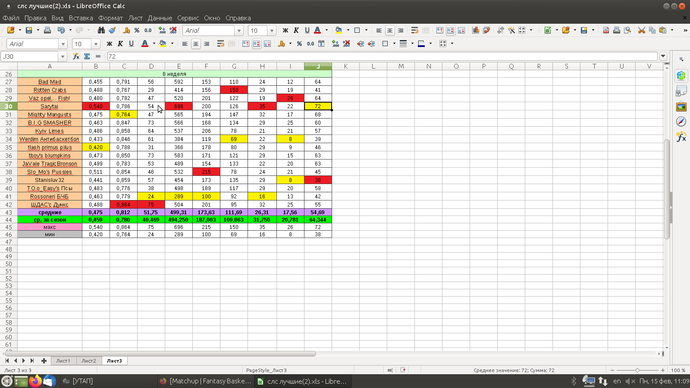690x388 pixels.
Task: Click the zoom slider in the status bar
Action: coord(637,370)
